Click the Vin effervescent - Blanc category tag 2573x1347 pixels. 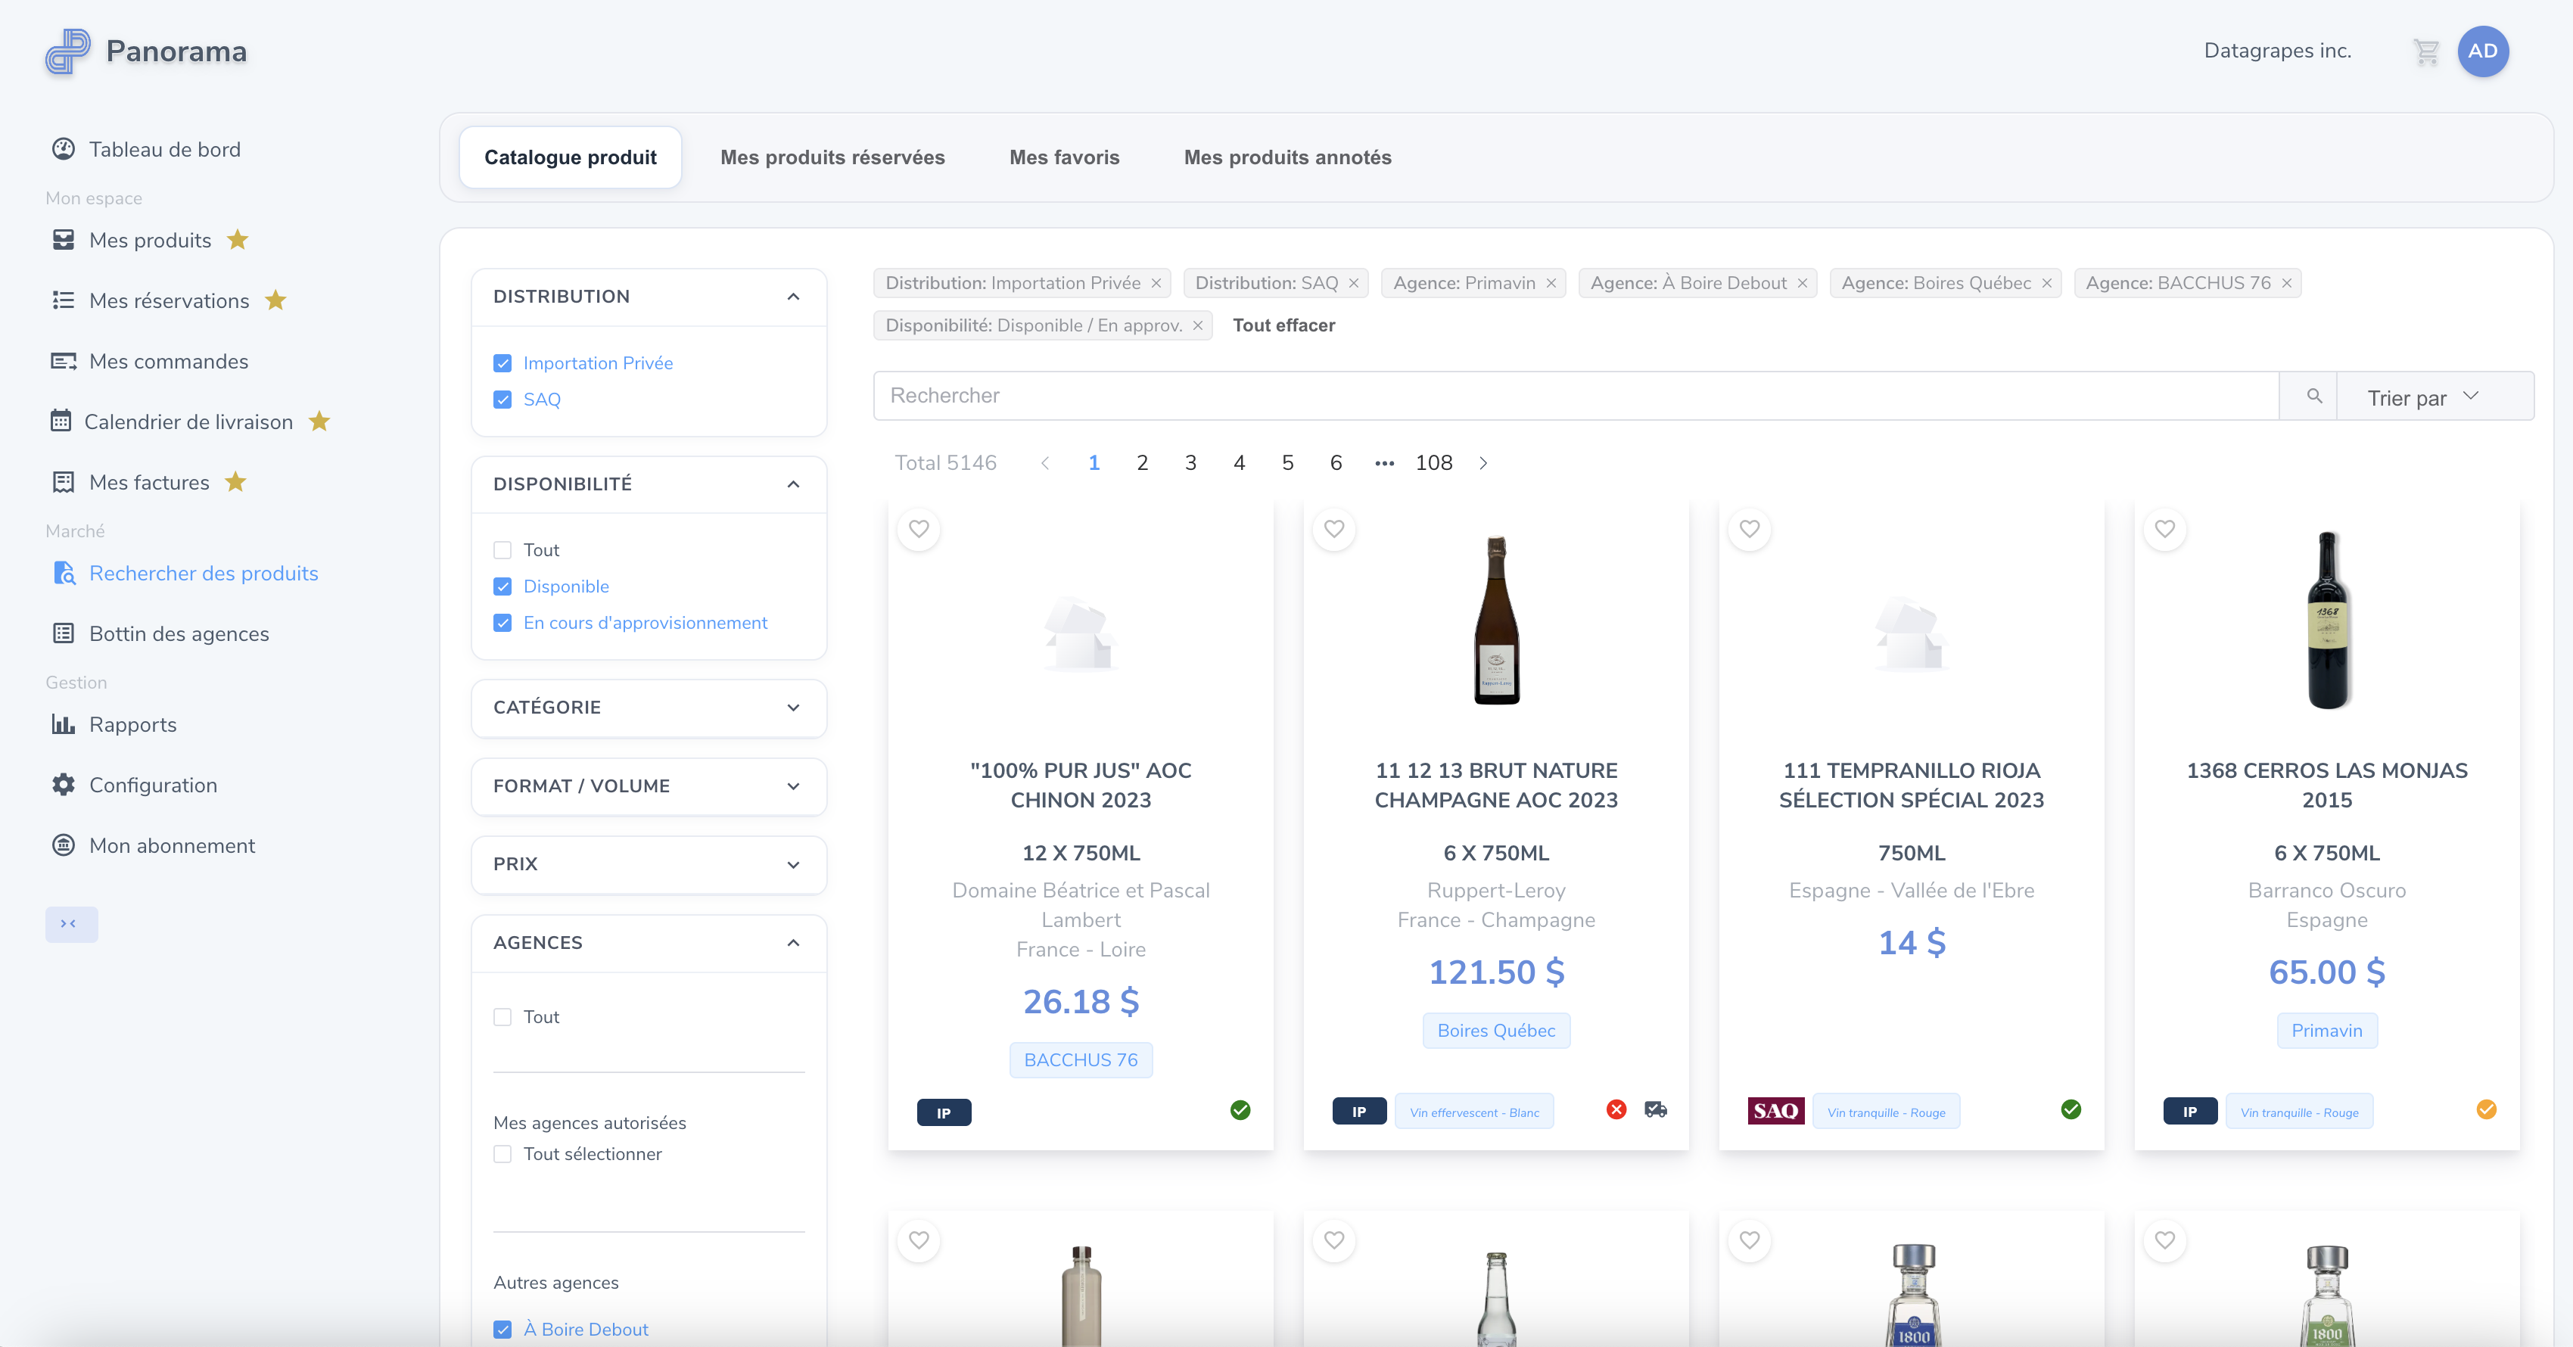tap(1474, 1112)
